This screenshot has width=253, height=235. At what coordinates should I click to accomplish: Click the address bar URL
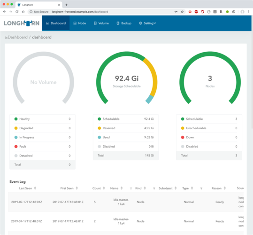pyautogui.click(x=80, y=12)
